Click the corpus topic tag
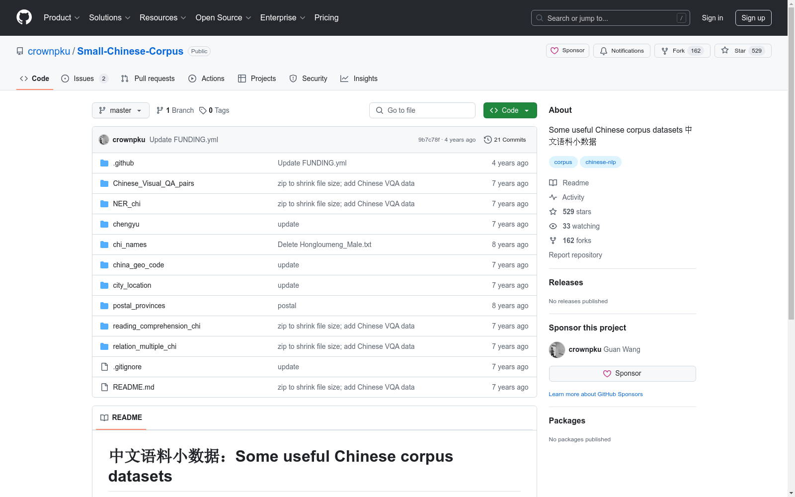This screenshot has height=497, width=795. click(563, 162)
